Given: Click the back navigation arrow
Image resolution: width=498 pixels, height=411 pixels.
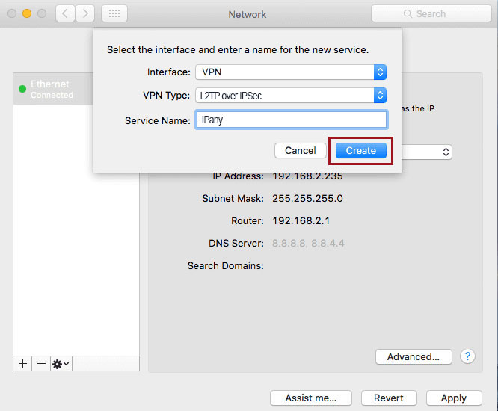Looking at the screenshot, I should pyautogui.click(x=66, y=13).
